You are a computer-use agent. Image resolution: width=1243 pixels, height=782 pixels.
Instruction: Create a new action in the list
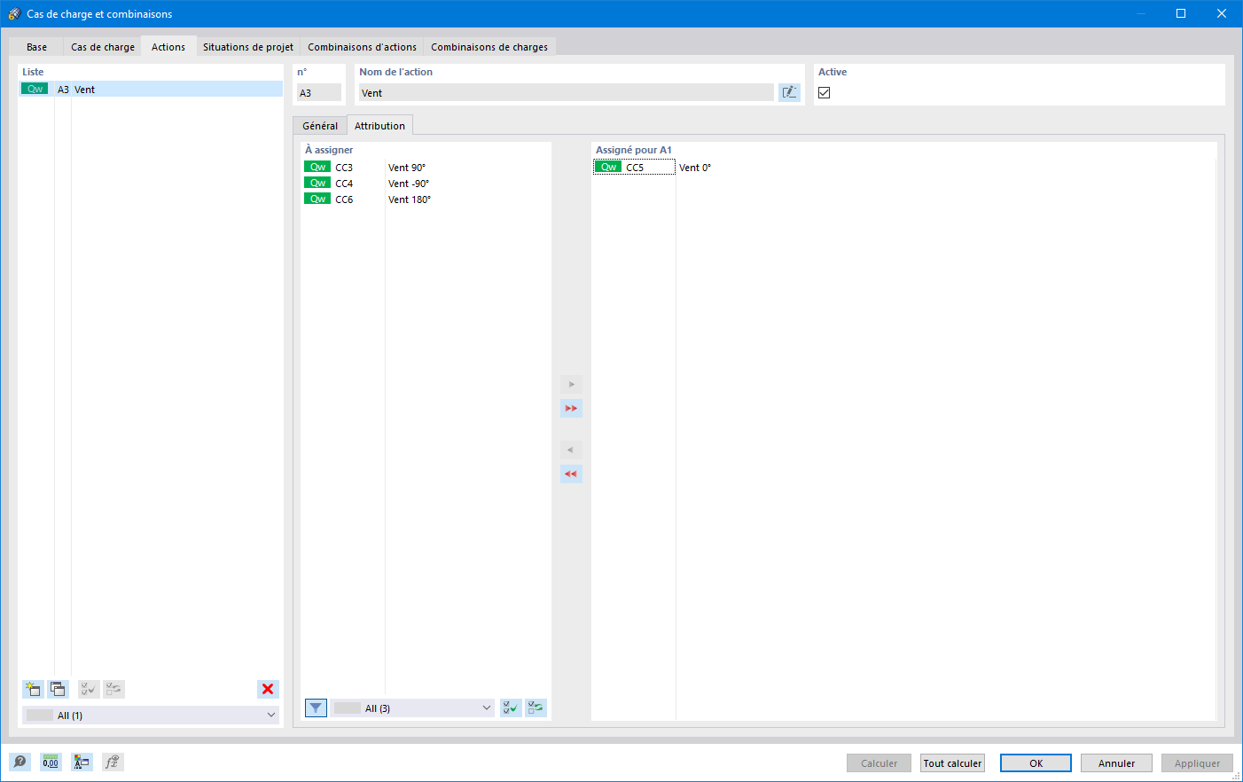click(33, 689)
